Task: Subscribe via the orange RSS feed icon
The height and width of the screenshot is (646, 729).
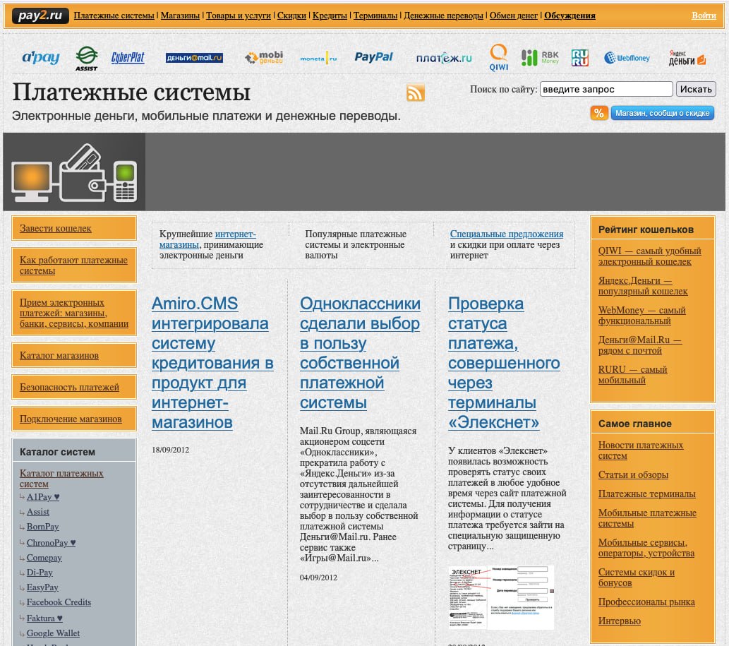Action: point(416,92)
